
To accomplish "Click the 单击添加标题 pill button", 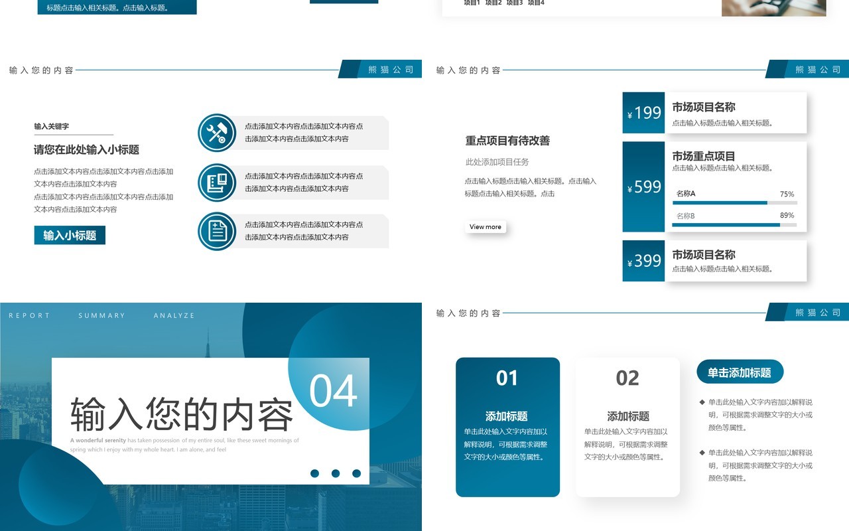I will pyautogui.click(x=740, y=372).
